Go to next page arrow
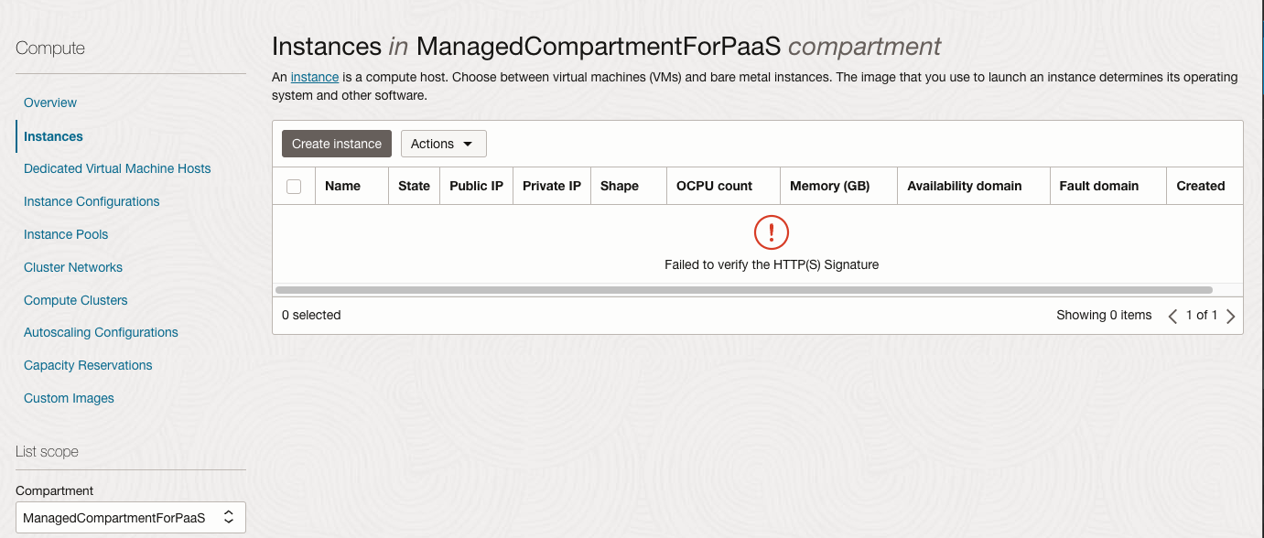This screenshot has width=1264, height=538. 1230,316
